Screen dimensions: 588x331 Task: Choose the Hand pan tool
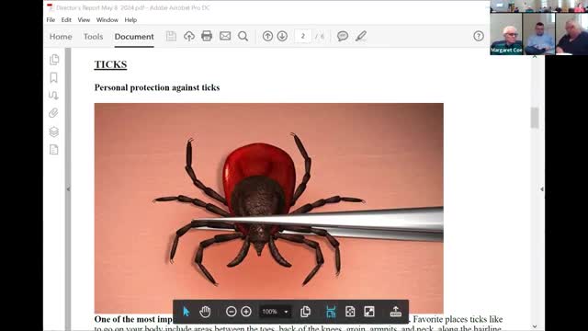(205, 312)
